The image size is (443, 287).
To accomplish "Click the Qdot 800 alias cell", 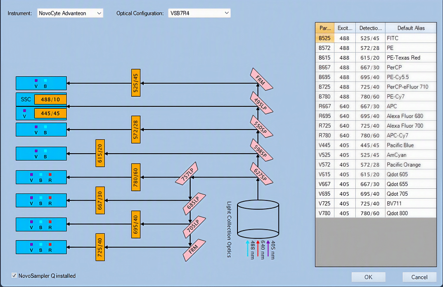I will (411, 213).
